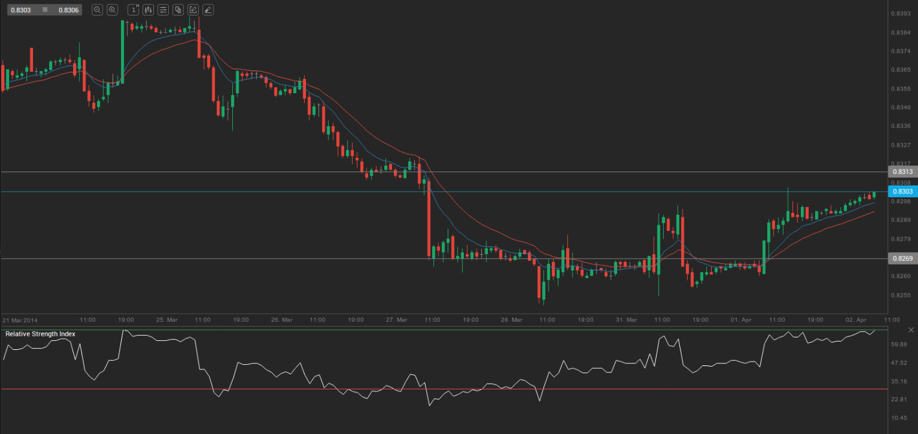This screenshot has width=918, height=434.
Task: Click the 21 Mar 2014 date label
Action: click(20, 320)
